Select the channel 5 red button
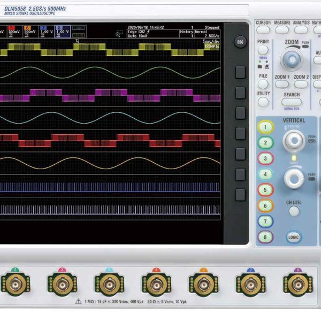The height and width of the screenshot is (321, 321). click(265, 189)
